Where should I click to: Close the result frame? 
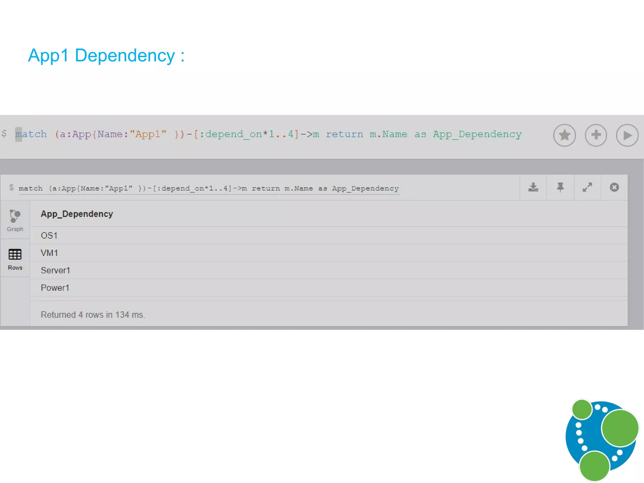pyautogui.click(x=614, y=187)
